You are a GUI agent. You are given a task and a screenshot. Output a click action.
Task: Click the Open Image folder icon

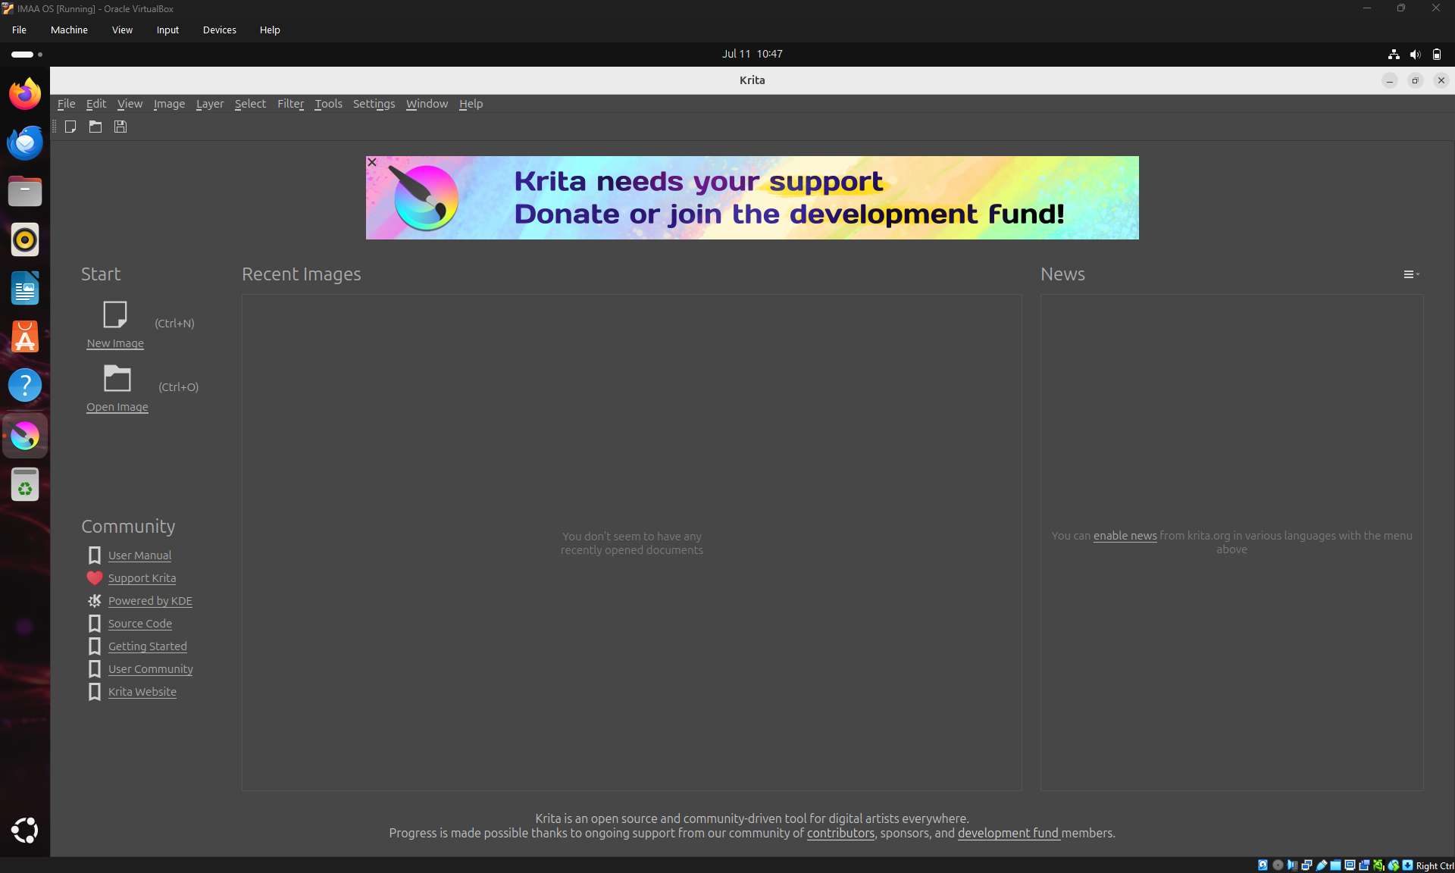[117, 377]
